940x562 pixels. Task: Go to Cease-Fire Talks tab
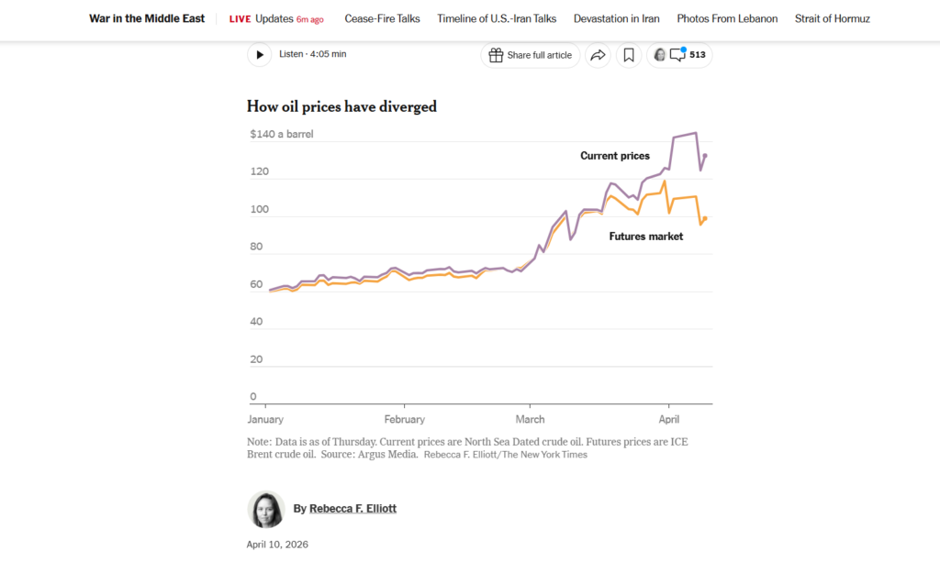[x=382, y=18]
